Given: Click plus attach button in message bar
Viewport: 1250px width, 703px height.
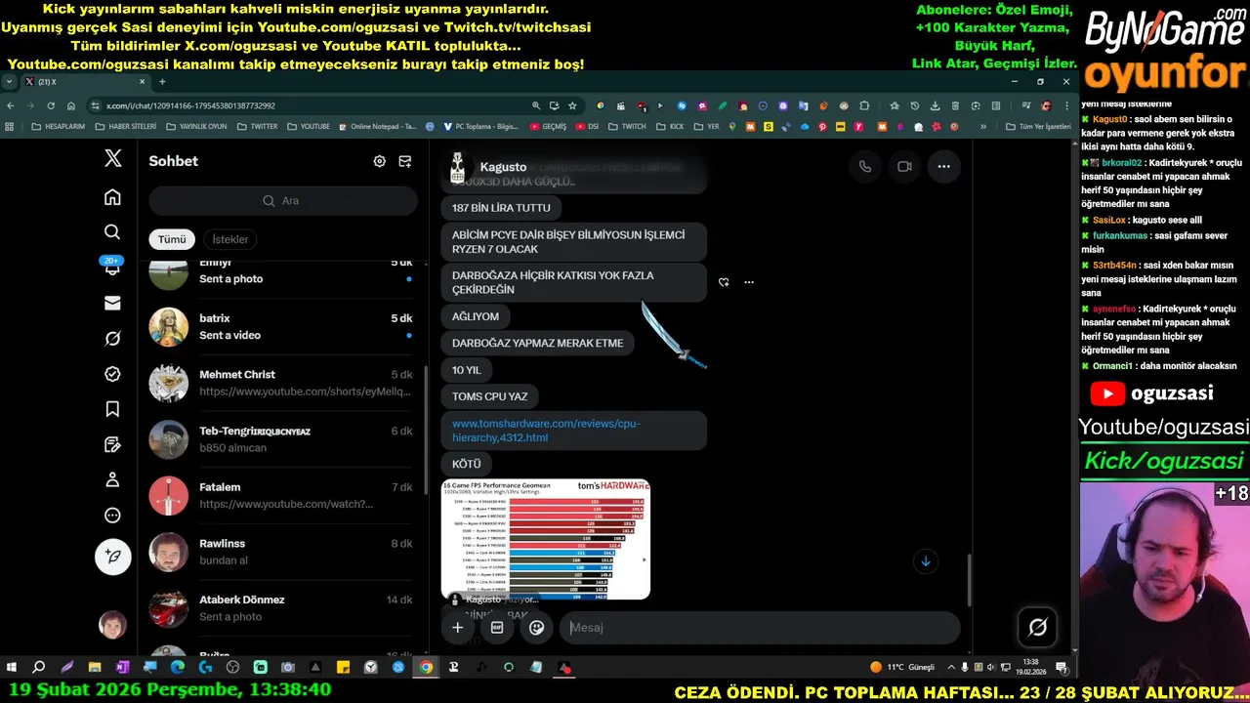Looking at the screenshot, I should point(457,628).
